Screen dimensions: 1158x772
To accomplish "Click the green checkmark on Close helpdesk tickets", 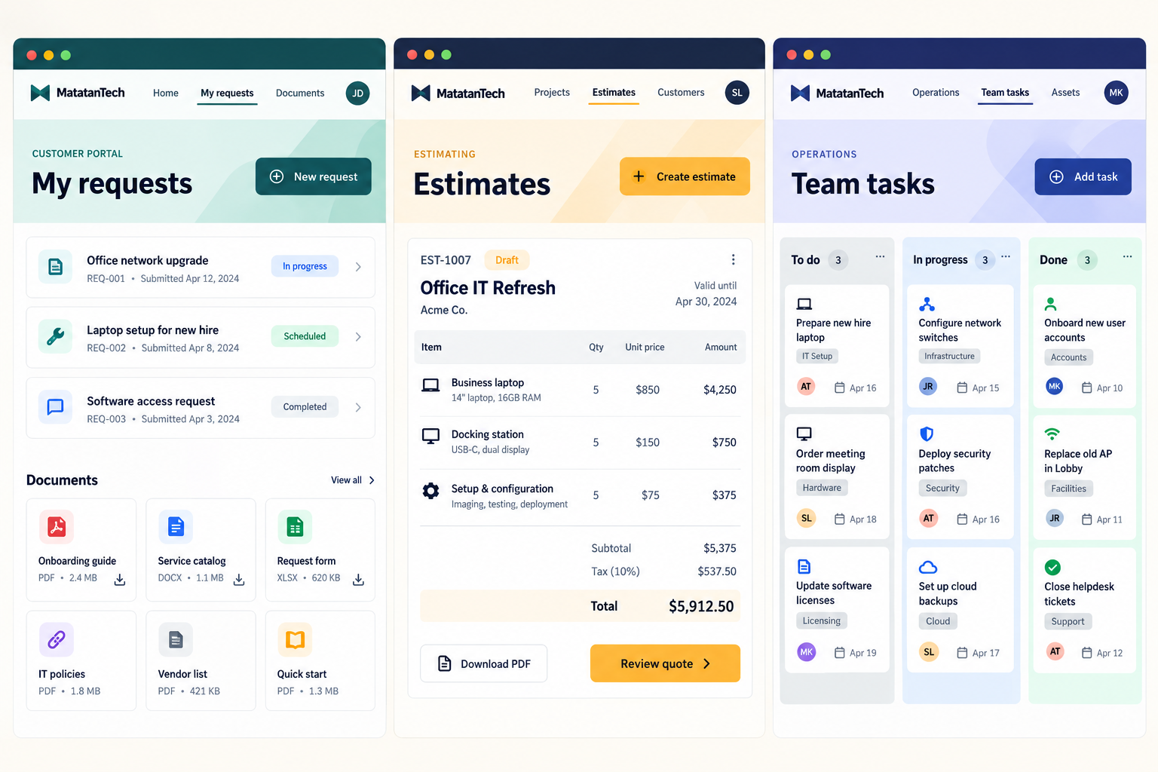I will tap(1053, 567).
